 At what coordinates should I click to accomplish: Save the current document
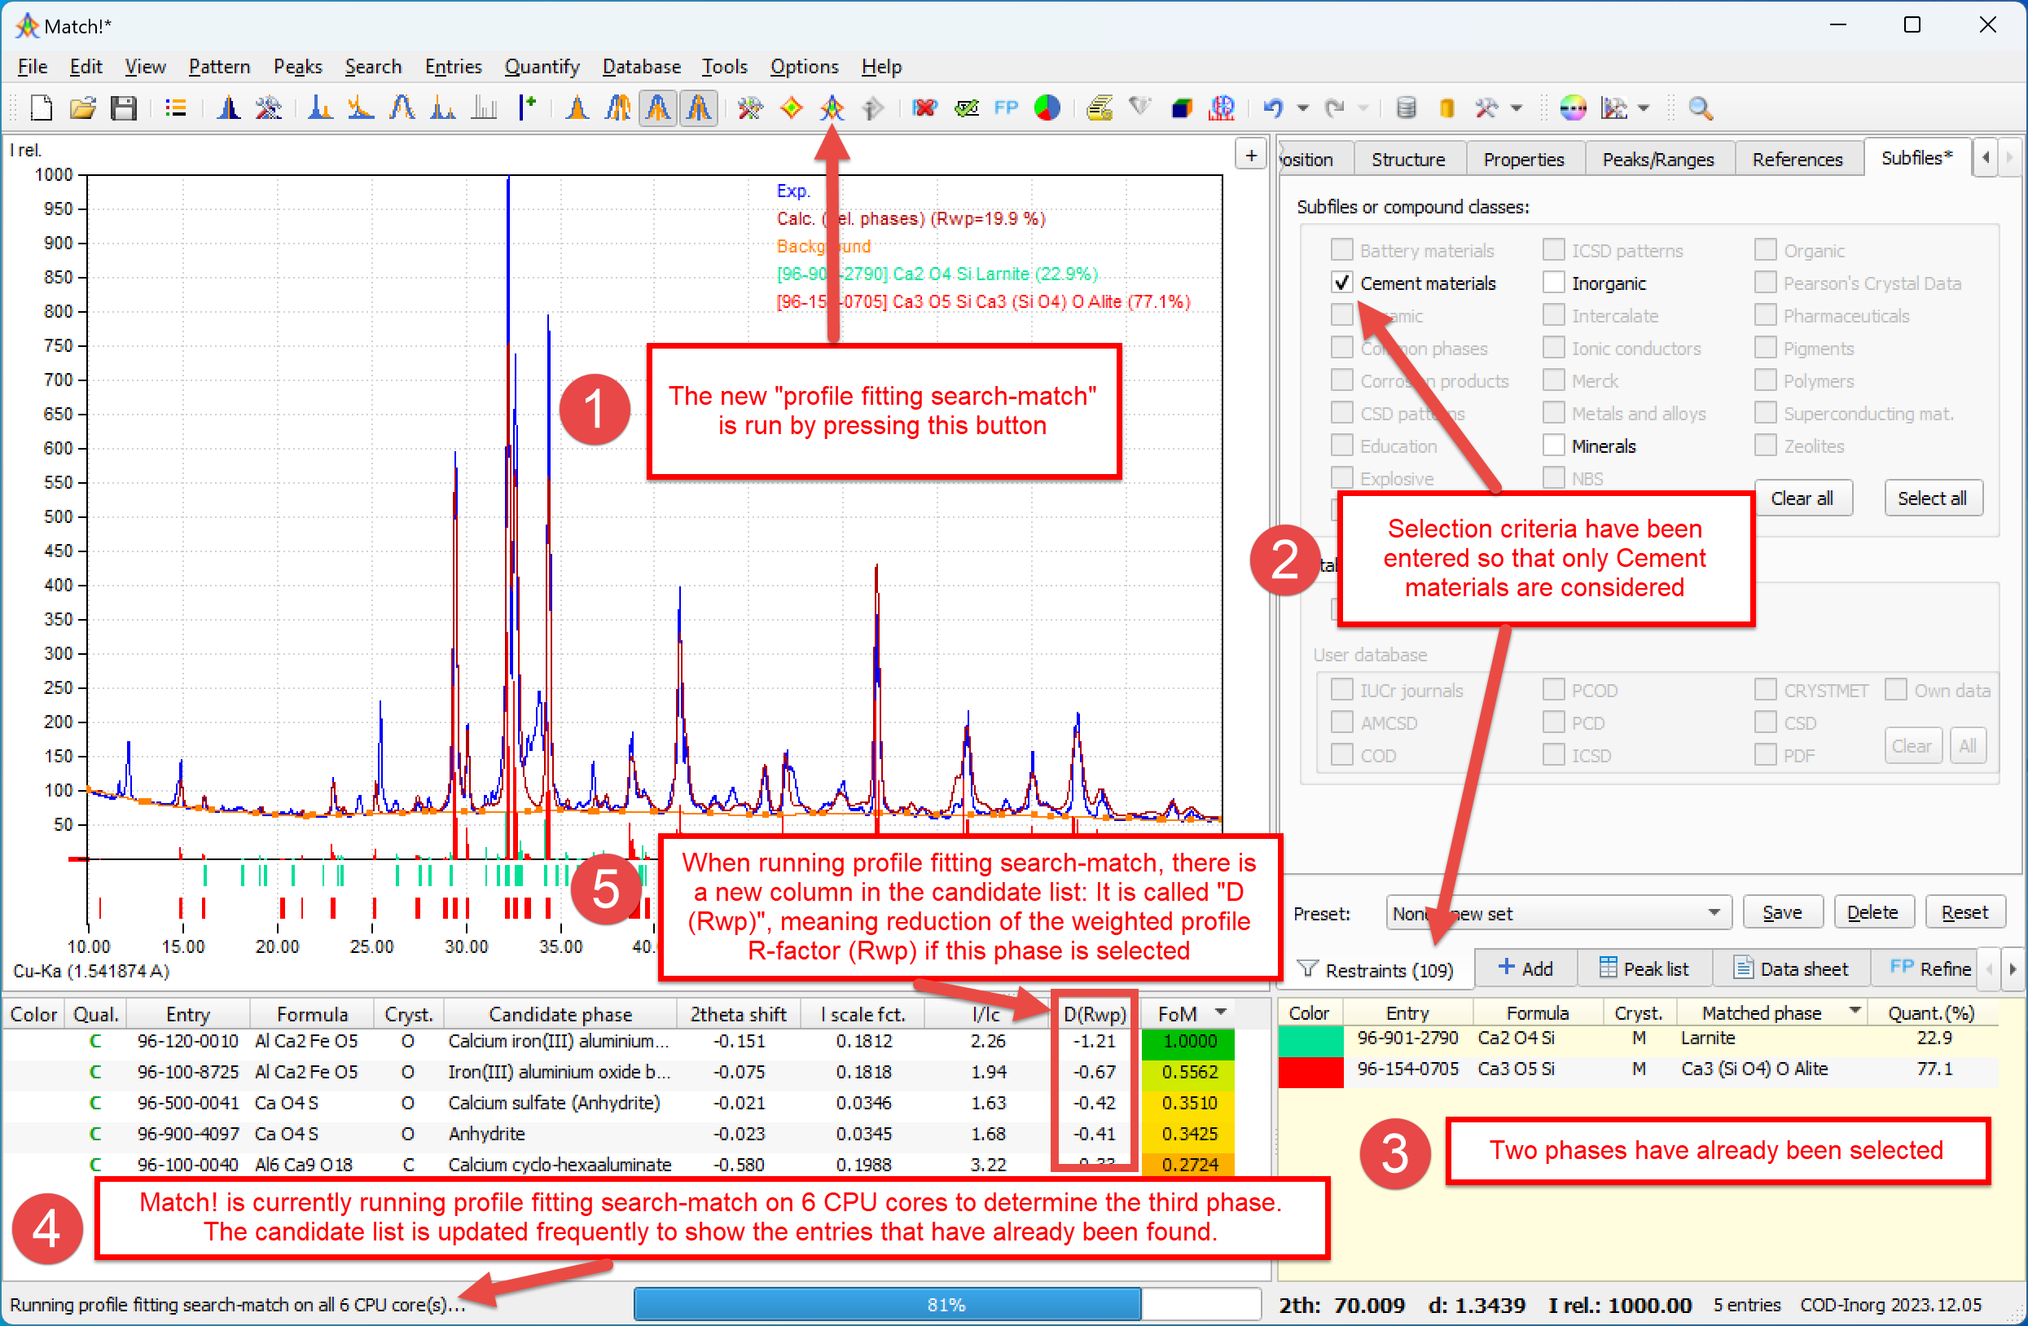pos(125,108)
